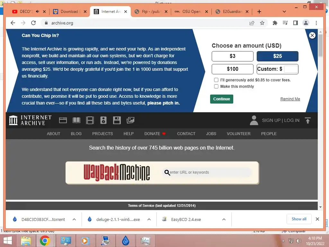Open the PROJECTS menu item
This screenshot has height=247, width=329.
tap(102, 133)
